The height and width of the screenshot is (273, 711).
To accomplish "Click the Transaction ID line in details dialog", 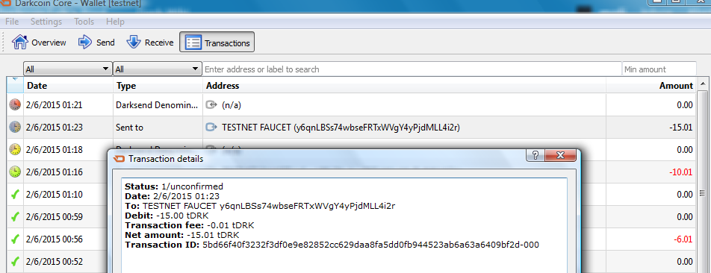I will click(x=332, y=245).
